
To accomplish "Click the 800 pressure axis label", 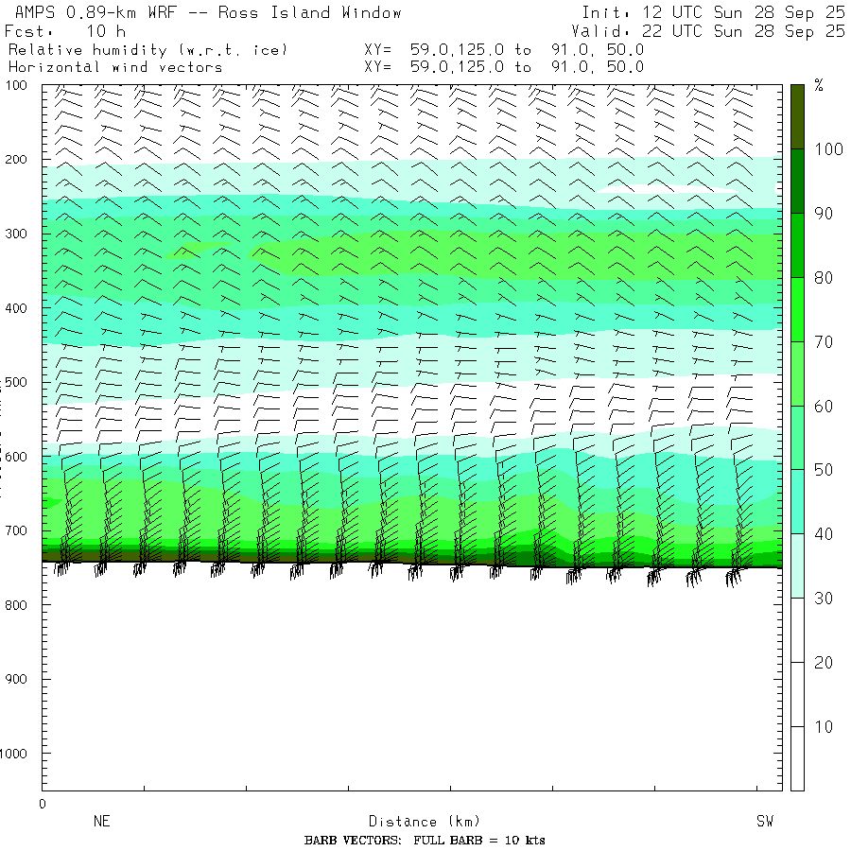I will (16, 605).
